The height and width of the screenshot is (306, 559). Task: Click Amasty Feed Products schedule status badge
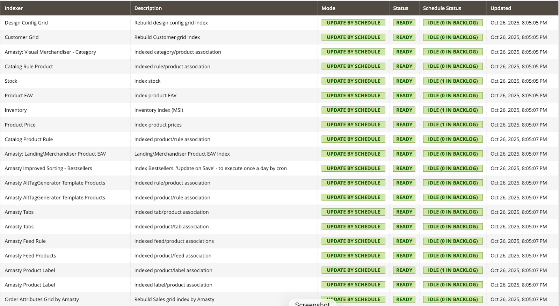tap(452, 256)
